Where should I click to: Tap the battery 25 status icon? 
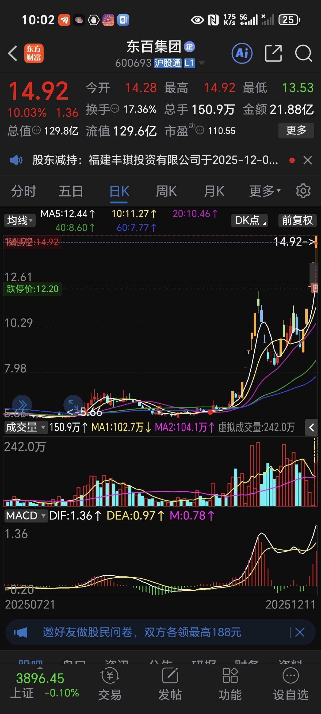click(x=289, y=20)
